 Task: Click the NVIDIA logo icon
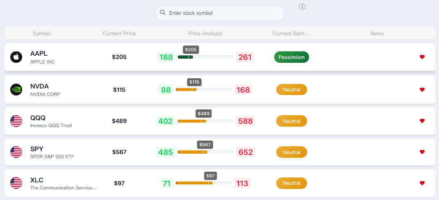(x=16, y=90)
